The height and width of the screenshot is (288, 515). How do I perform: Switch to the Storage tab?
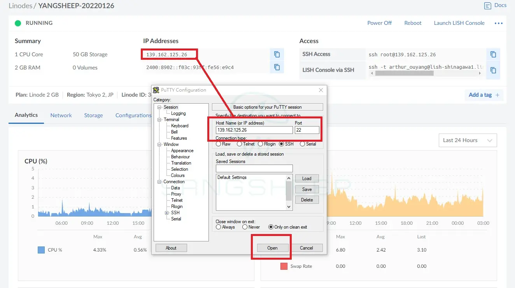point(93,115)
